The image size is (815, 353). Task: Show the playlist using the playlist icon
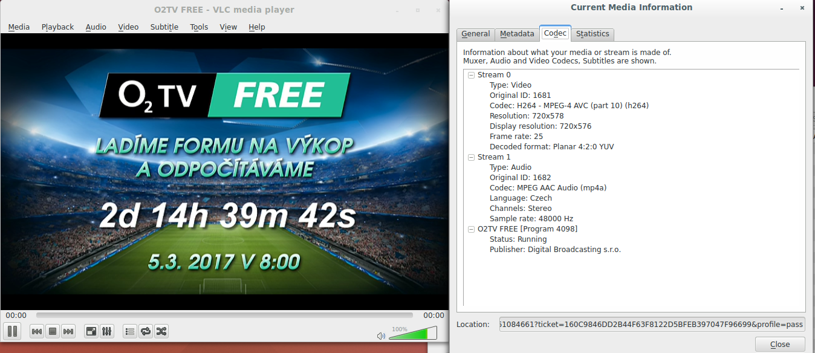(129, 331)
